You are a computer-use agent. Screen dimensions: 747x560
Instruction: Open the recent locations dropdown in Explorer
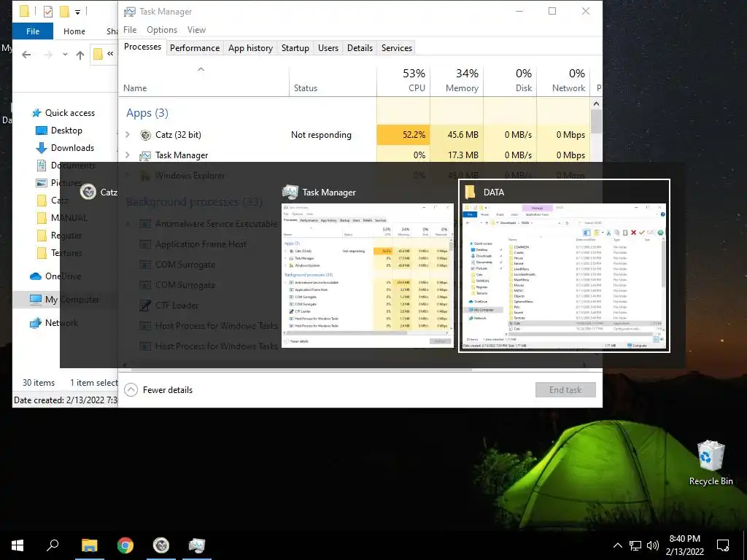click(65, 55)
